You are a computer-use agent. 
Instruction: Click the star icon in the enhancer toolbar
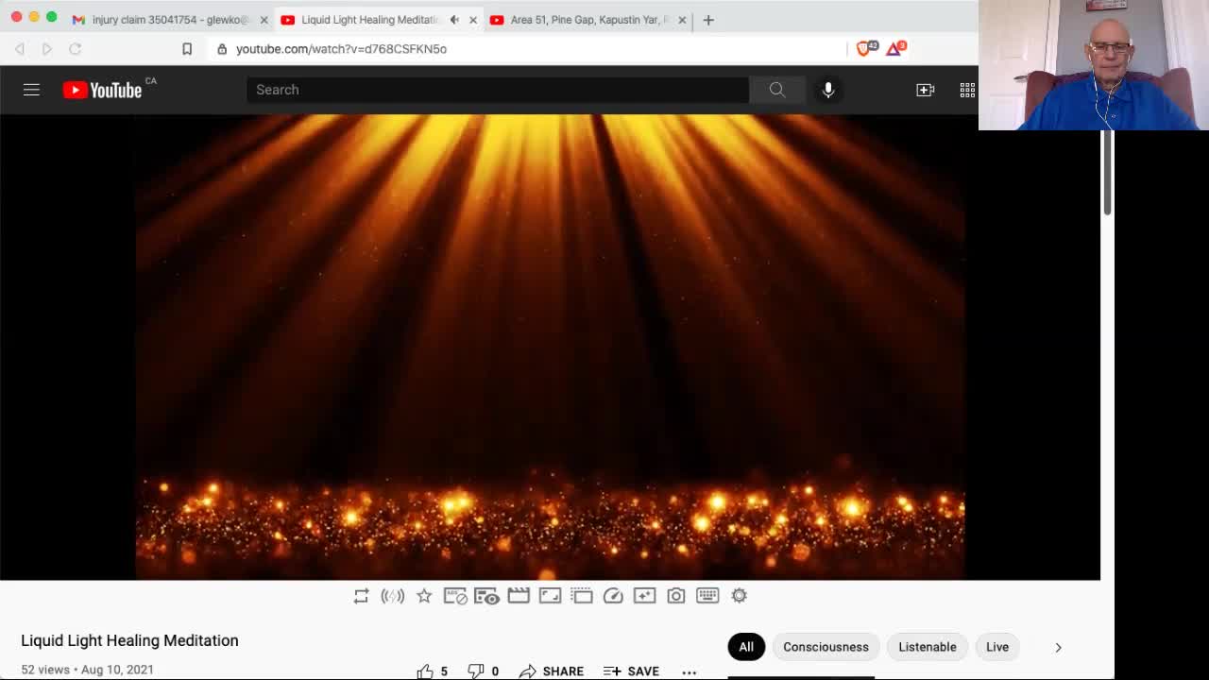pos(424,596)
